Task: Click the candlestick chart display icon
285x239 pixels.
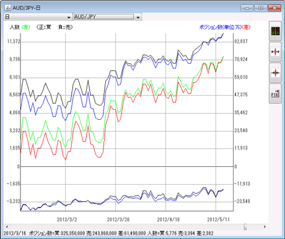Action: (275, 31)
